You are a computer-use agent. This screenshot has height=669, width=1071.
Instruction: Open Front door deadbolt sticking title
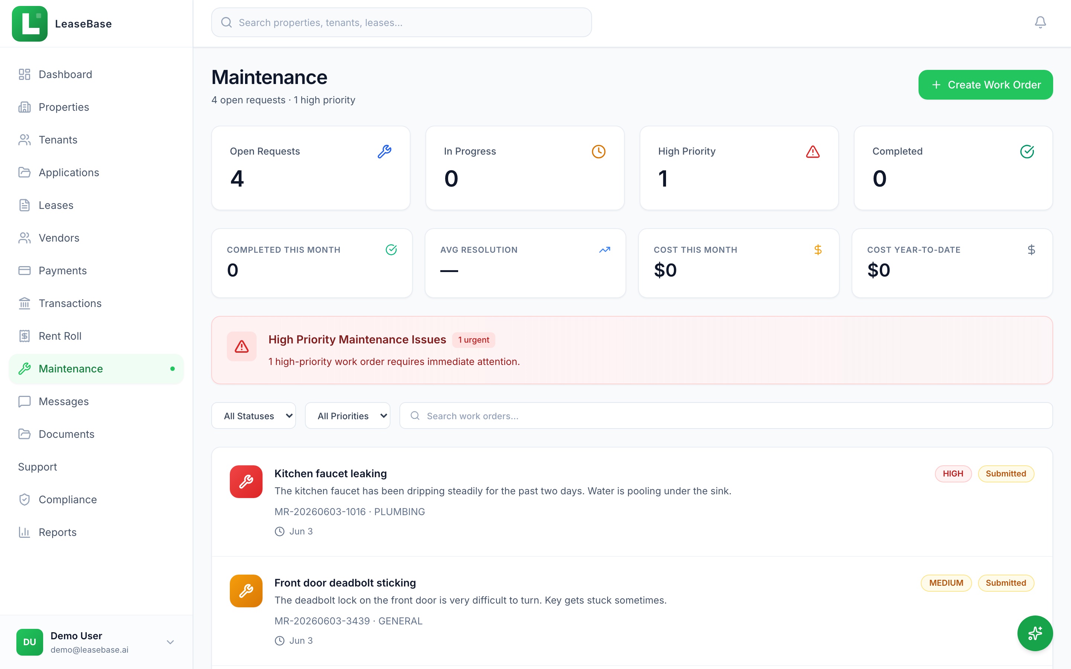pyautogui.click(x=345, y=583)
